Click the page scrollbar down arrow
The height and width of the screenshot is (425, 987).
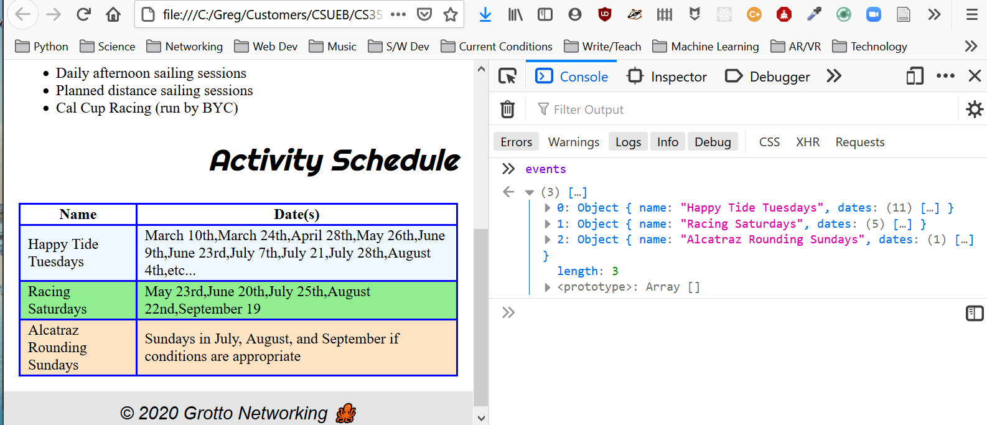(480, 418)
